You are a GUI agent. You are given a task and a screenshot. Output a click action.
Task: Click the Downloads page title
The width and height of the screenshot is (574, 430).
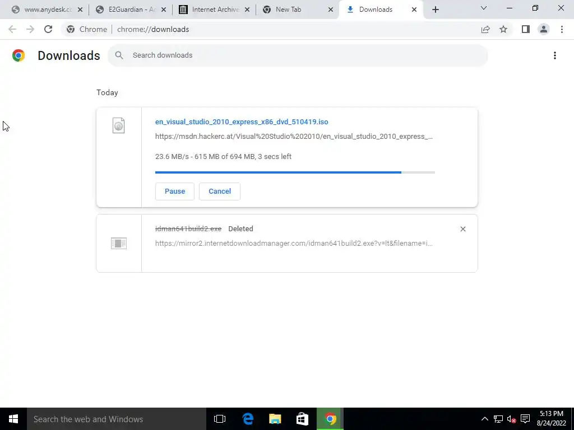[69, 55]
